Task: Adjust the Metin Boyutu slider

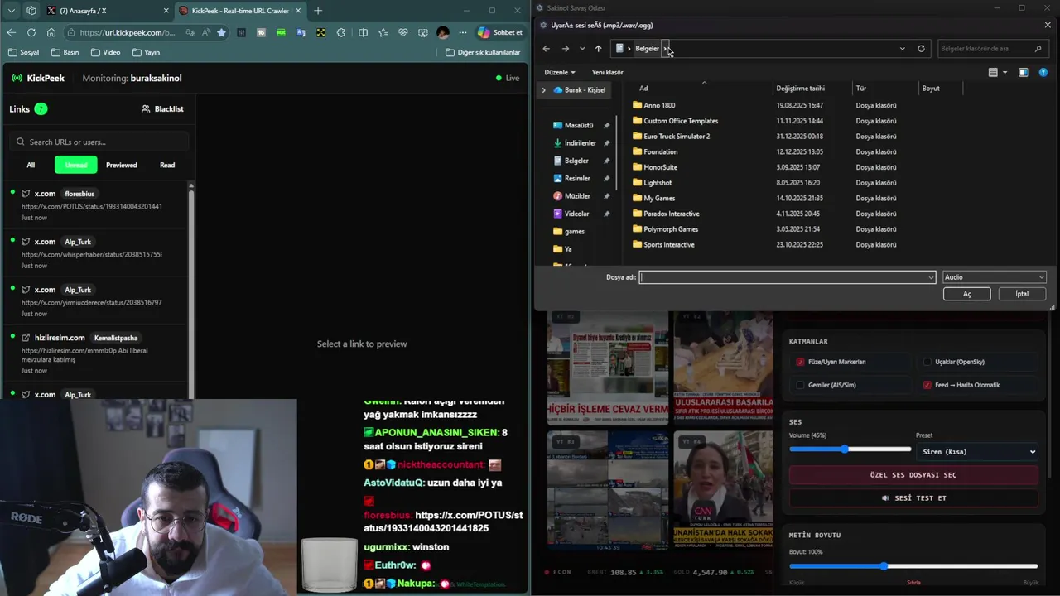Action: [913, 566]
